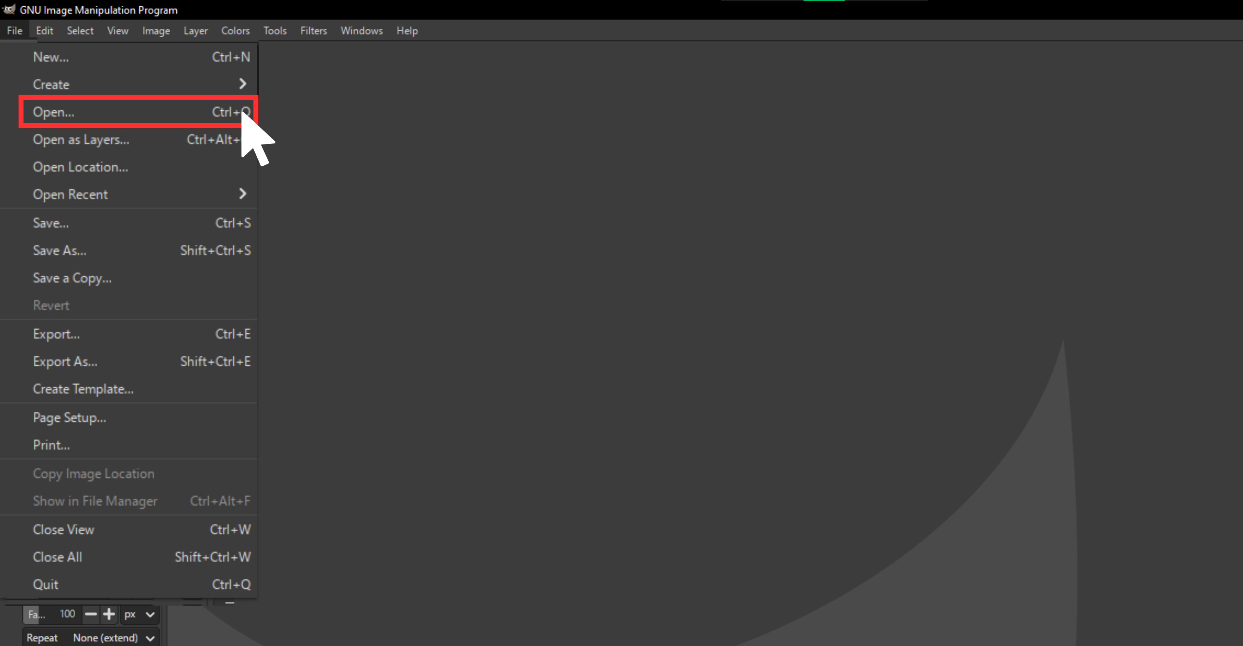Open the Image menu
1243x646 pixels.
156,30
